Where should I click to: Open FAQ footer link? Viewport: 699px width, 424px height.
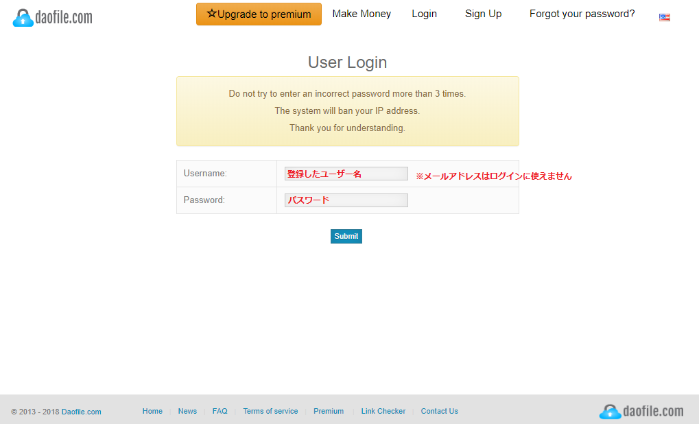coord(220,411)
